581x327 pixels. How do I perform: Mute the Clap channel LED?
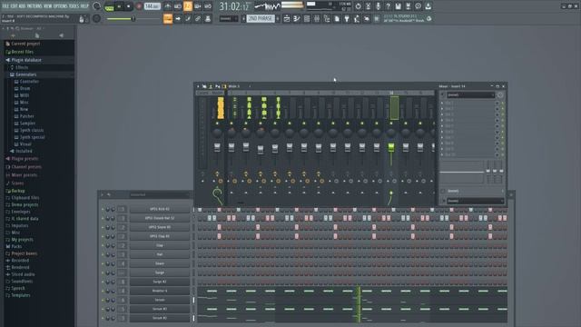(x=103, y=245)
